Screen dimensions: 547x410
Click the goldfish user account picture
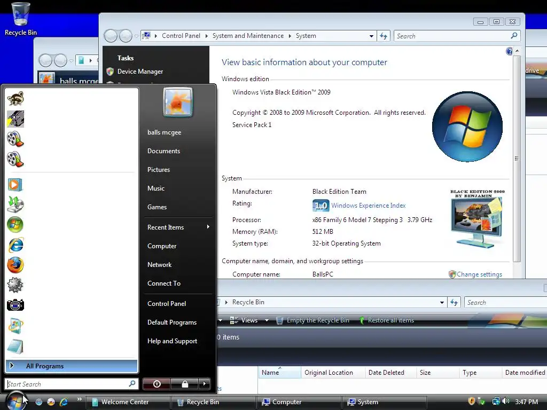tap(178, 102)
